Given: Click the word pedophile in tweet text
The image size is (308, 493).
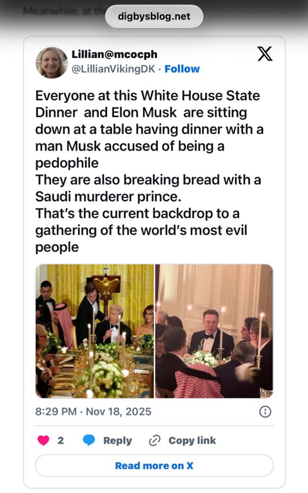Looking at the screenshot, I should click(x=67, y=163).
